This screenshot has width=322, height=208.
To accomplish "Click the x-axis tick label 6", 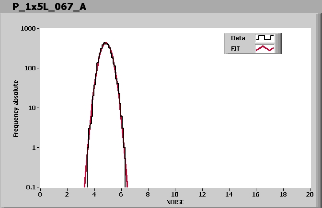I will (121, 194).
